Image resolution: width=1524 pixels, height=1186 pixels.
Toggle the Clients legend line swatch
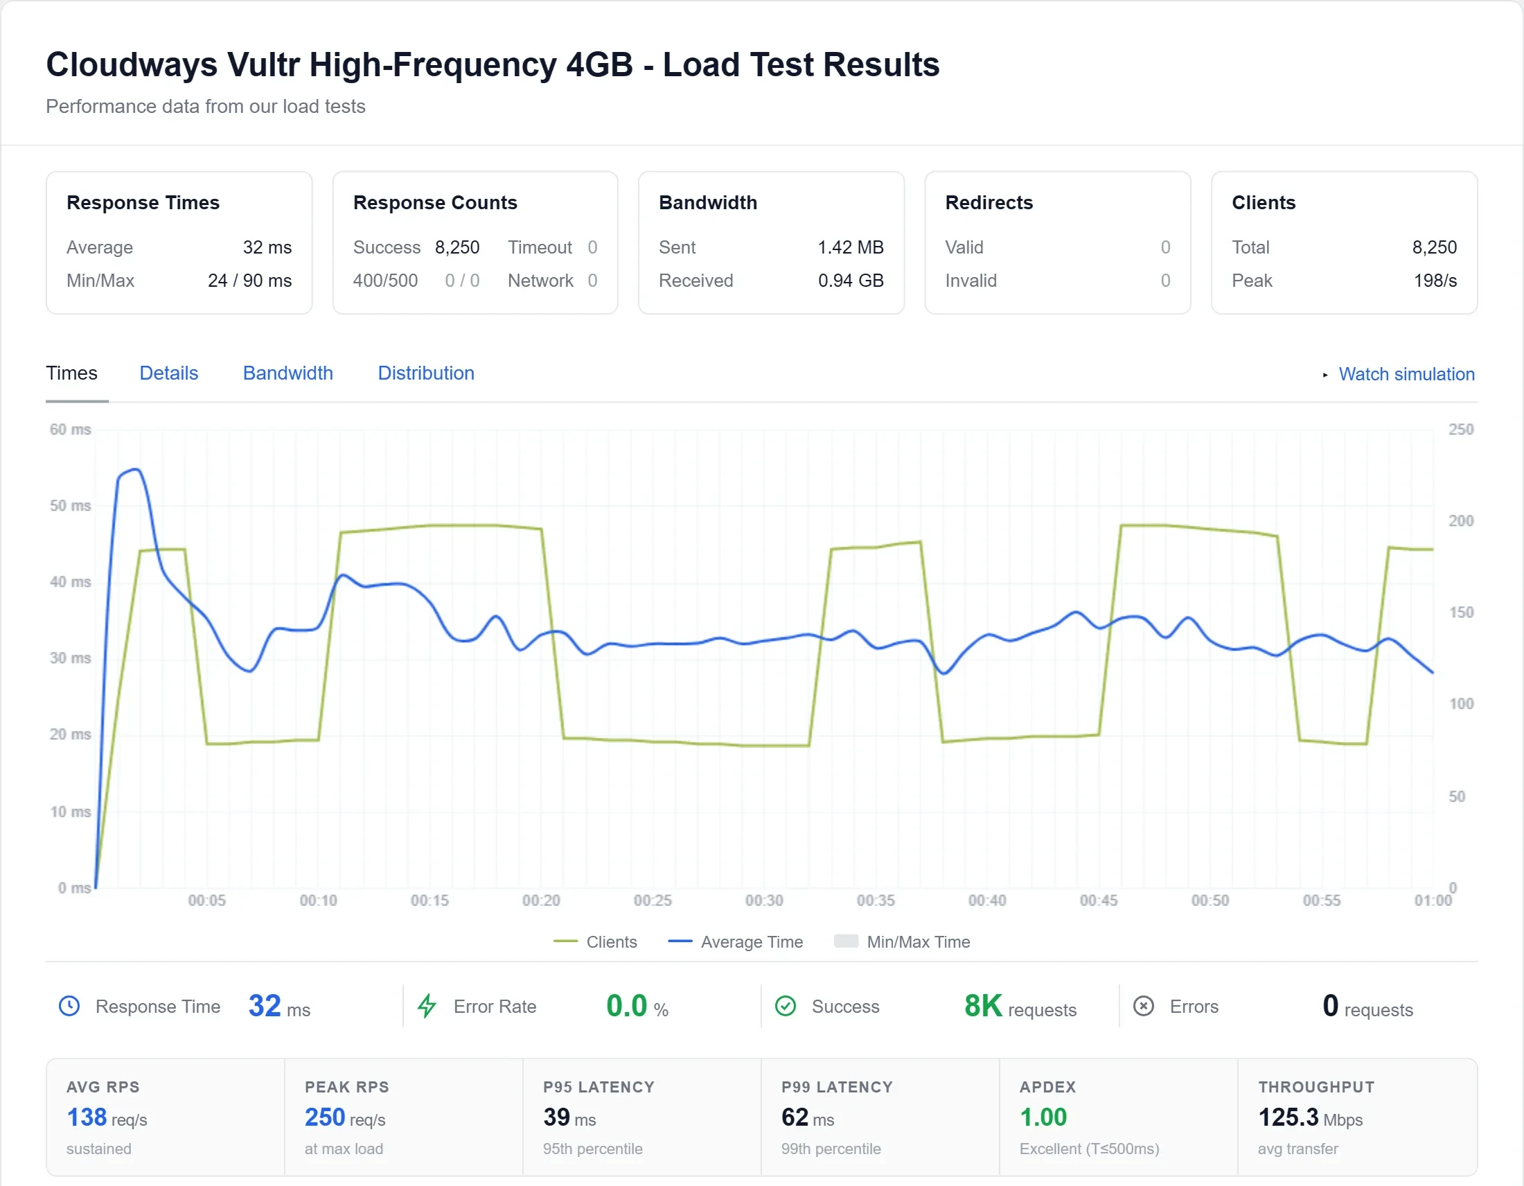coord(565,942)
